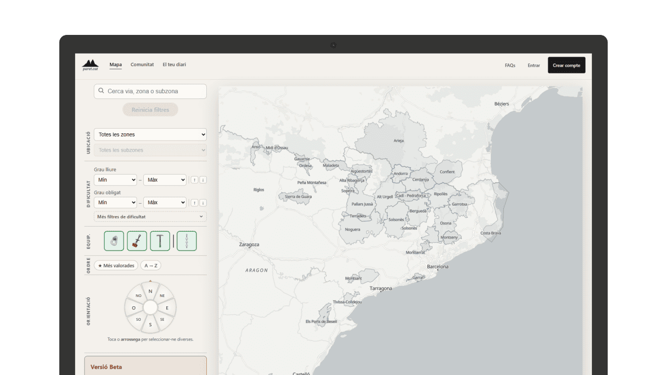The width and height of the screenshot is (667, 375).
Task: Click the Tarragona label on the map
Action: (381, 289)
